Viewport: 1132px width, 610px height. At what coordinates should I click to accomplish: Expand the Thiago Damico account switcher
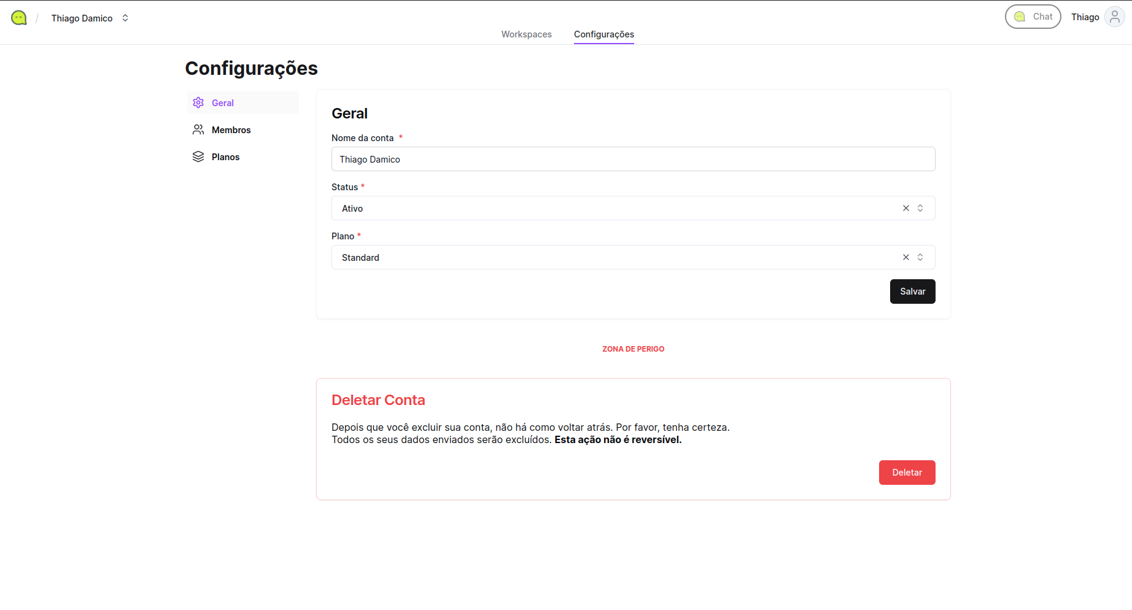click(125, 18)
